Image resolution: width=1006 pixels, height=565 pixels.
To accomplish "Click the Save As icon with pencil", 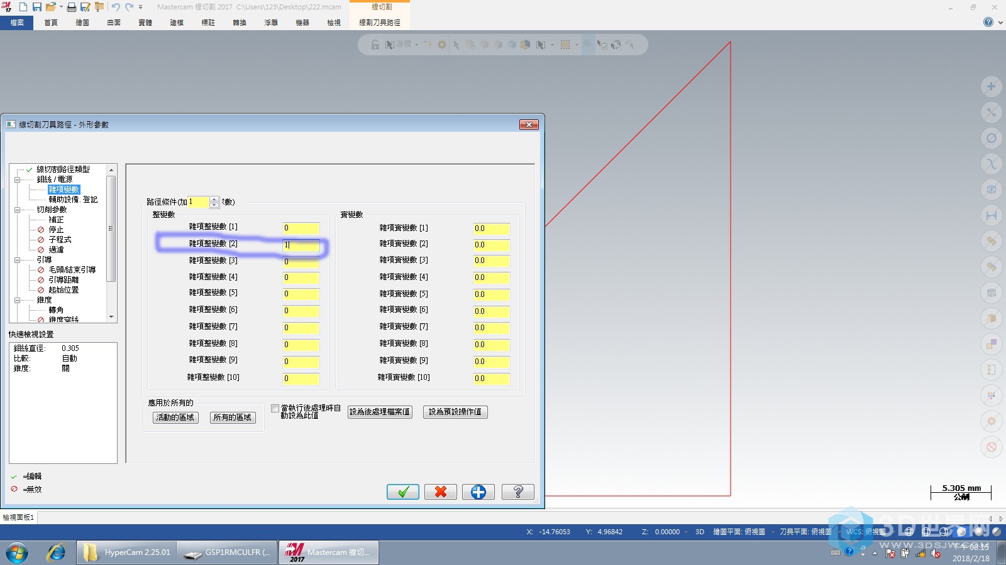I will pyautogui.click(x=85, y=7).
